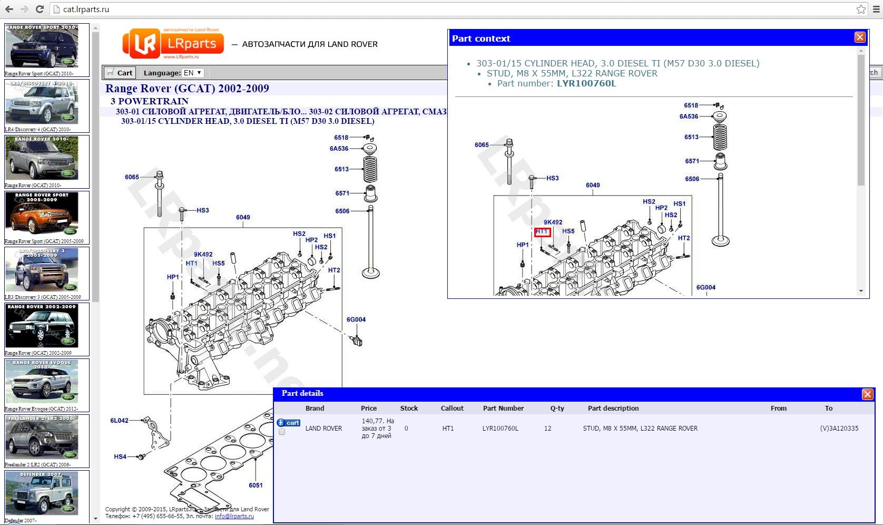
Task: Open 303-01 СИЛОВОЙ АГРЕГАТ, ДВИГАТЕЛЬ link
Action: [211, 111]
